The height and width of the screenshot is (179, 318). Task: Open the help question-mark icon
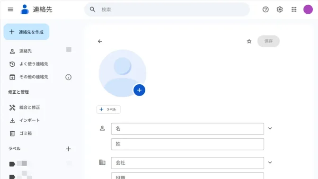[265, 9]
